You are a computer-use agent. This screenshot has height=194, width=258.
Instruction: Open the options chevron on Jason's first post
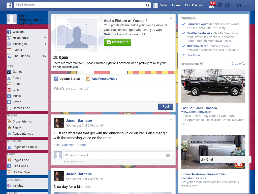pyautogui.click(x=171, y=119)
